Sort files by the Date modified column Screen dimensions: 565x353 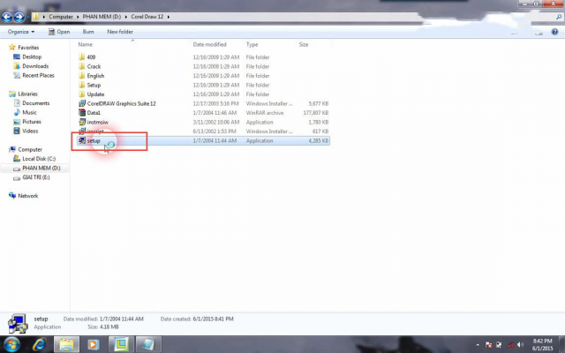[x=210, y=44]
